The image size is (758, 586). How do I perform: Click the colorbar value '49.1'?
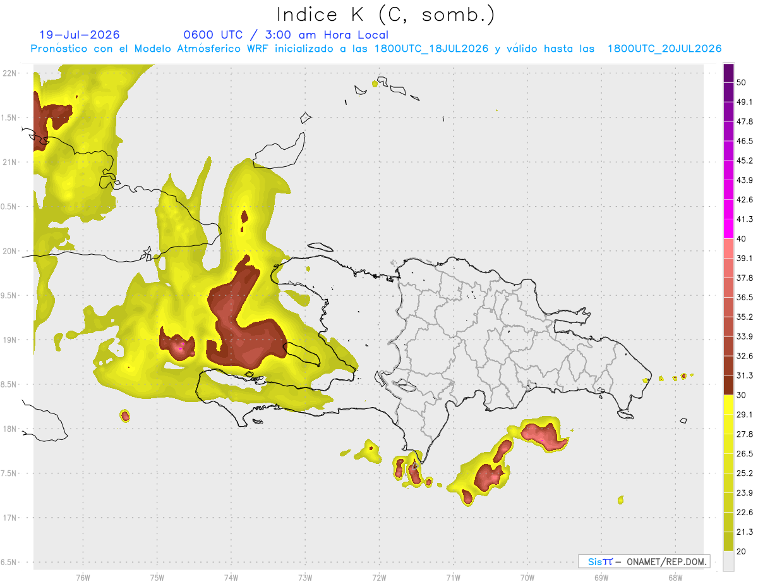pyautogui.click(x=745, y=102)
